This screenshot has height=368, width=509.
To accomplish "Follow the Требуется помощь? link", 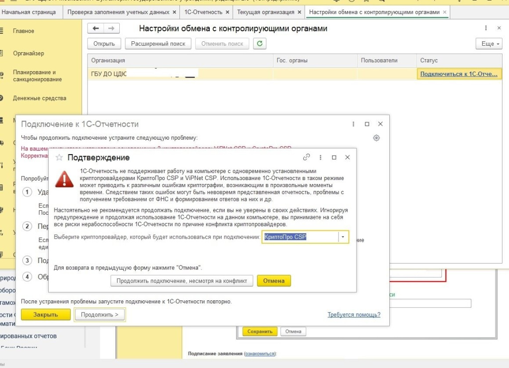I will click(x=354, y=315).
